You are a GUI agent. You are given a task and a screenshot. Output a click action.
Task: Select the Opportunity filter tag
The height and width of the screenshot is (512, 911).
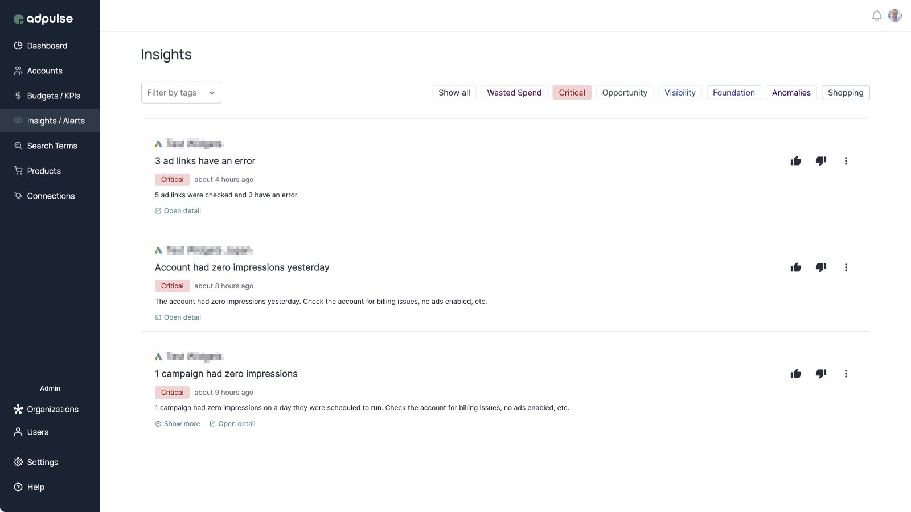coord(625,93)
